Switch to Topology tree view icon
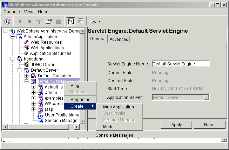 tap(71, 21)
